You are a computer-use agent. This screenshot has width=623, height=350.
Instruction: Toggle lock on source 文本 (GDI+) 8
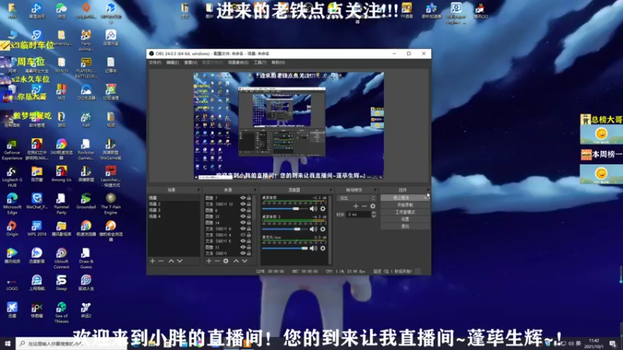point(248,229)
